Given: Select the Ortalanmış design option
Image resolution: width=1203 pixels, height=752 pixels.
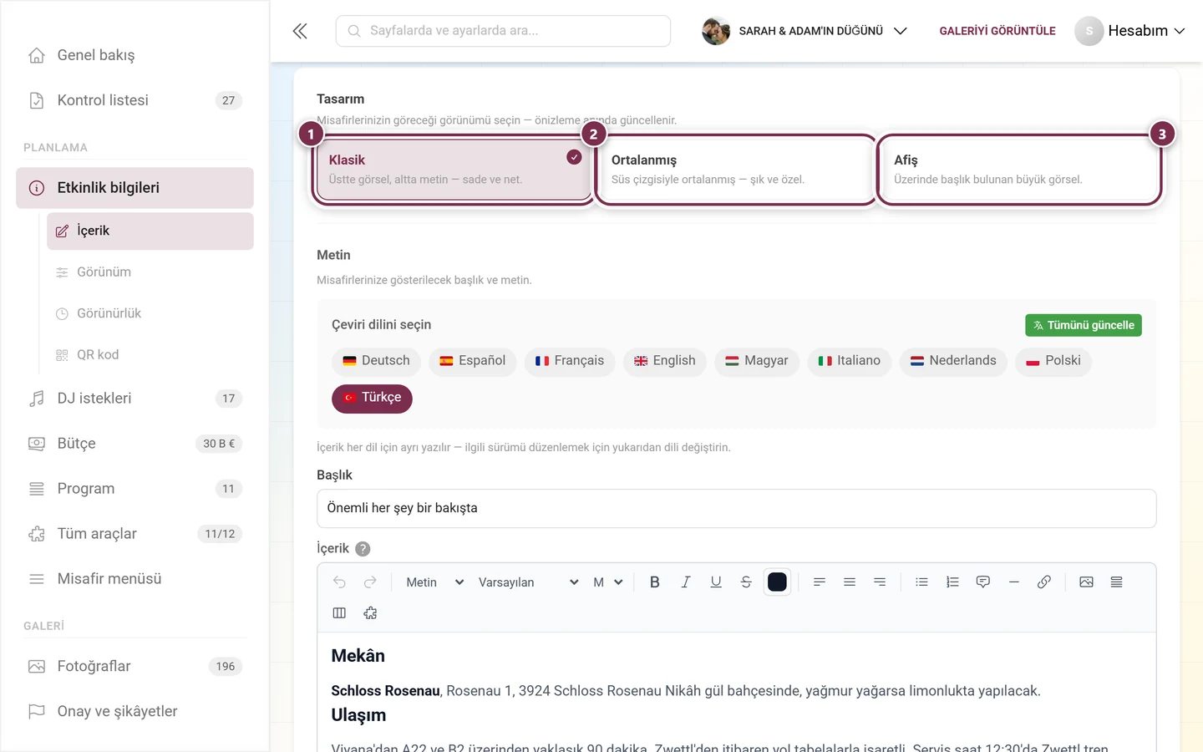Looking at the screenshot, I should pyautogui.click(x=735, y=170).
